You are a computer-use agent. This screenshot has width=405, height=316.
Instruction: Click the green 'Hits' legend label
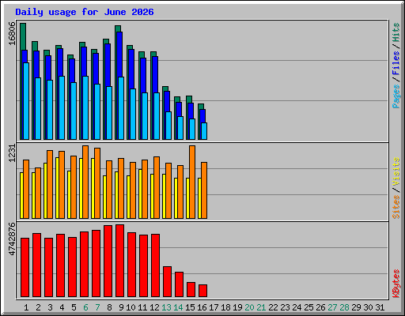point(396,32)
